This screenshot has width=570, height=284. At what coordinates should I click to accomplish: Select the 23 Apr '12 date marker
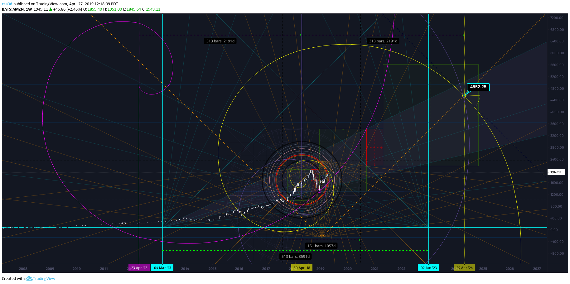click(x=139, y=268)
